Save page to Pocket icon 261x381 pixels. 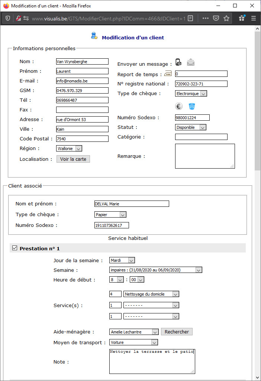pyautogui.click(x=216, y=18)
